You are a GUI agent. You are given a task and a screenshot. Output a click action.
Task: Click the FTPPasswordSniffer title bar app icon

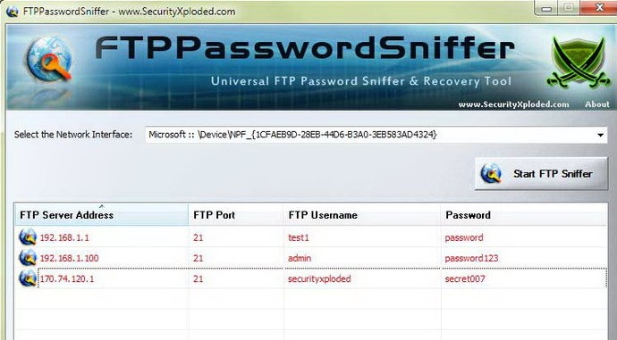[13, 11]
